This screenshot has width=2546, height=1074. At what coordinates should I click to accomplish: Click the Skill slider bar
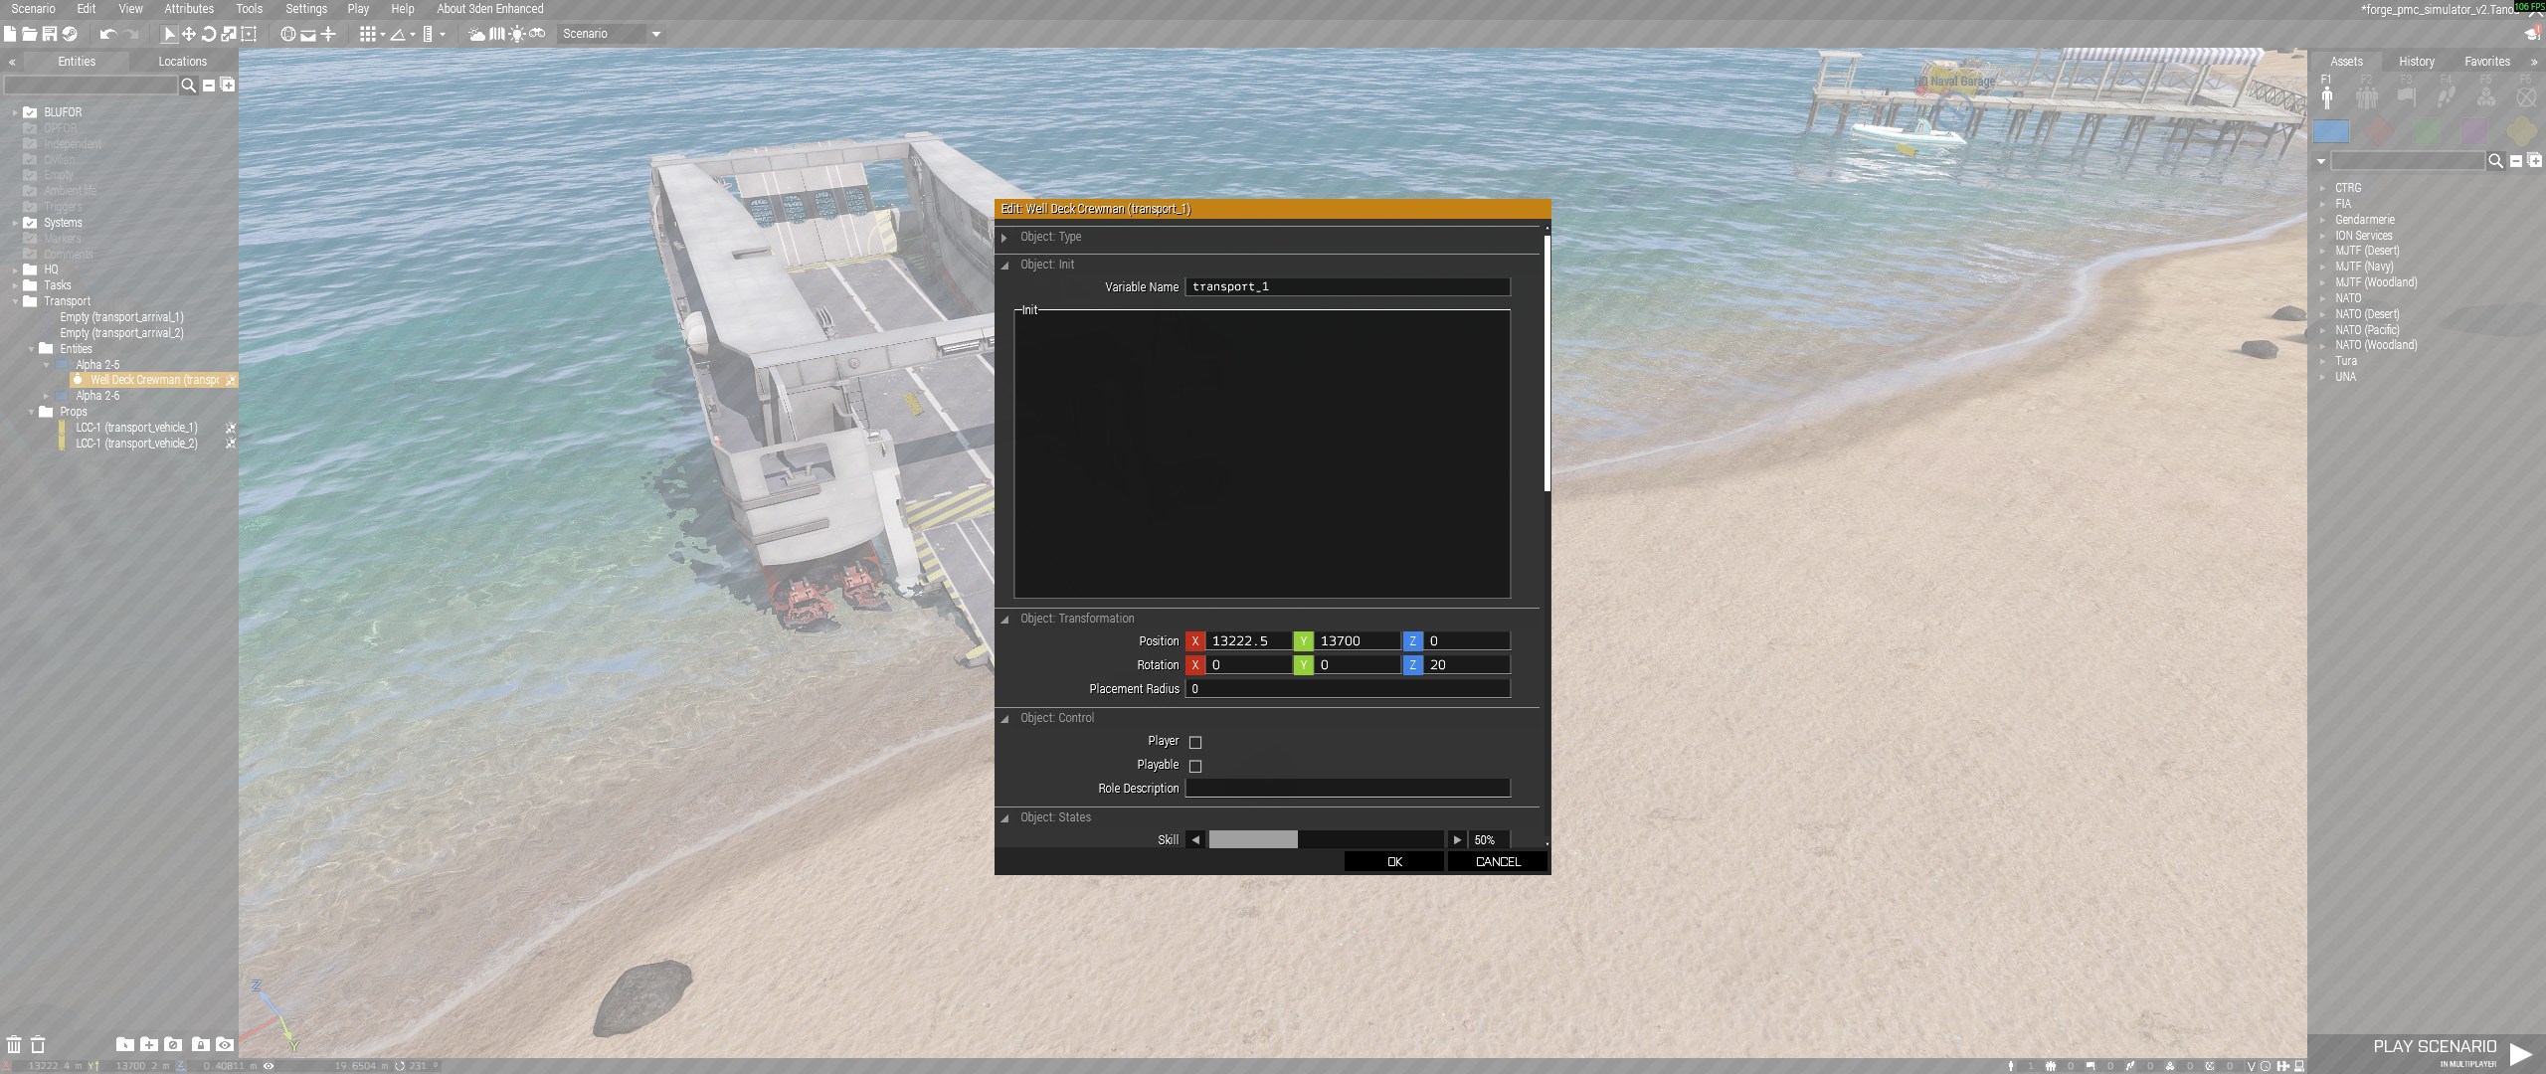coord(1326,840)
